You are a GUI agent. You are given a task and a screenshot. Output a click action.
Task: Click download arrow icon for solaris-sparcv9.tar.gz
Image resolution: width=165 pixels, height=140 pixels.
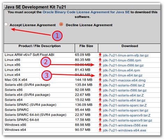[x=100, y=120]
